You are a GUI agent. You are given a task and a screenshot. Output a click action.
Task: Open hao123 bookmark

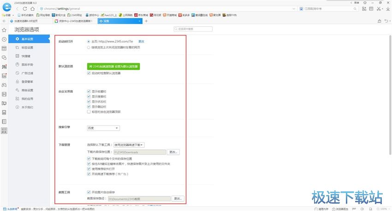pyautogui.click(x=109, y=15)
